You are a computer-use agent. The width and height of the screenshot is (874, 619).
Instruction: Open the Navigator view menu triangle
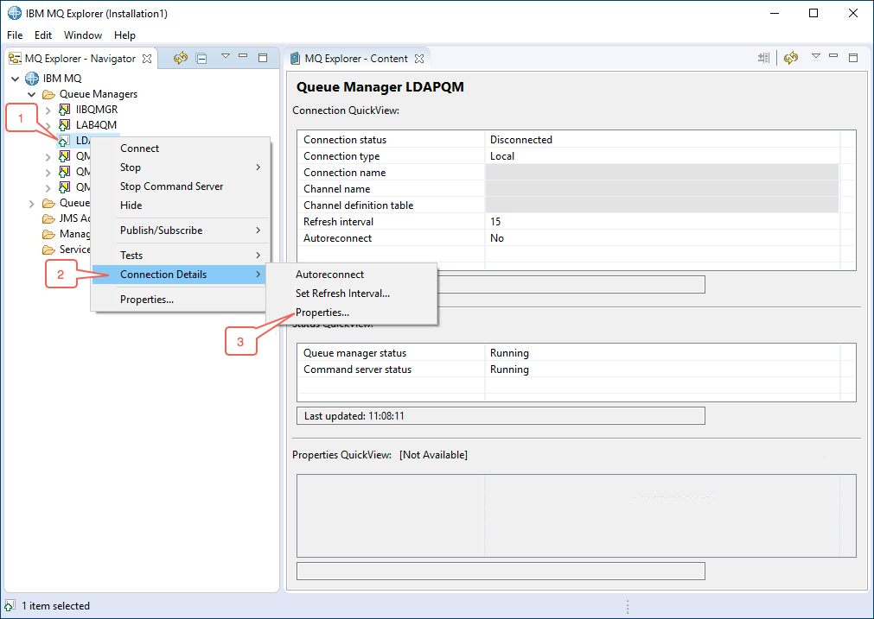pyautogui.click(x=225, y=55)
